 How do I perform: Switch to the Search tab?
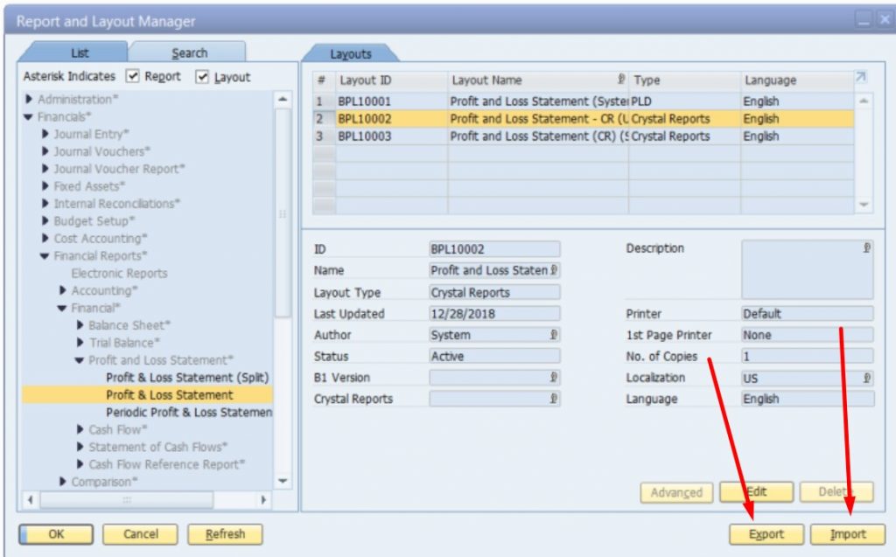point(190,52)
